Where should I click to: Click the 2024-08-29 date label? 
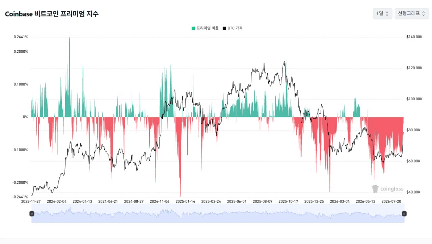pyautogui.click(x=134, y=201)
